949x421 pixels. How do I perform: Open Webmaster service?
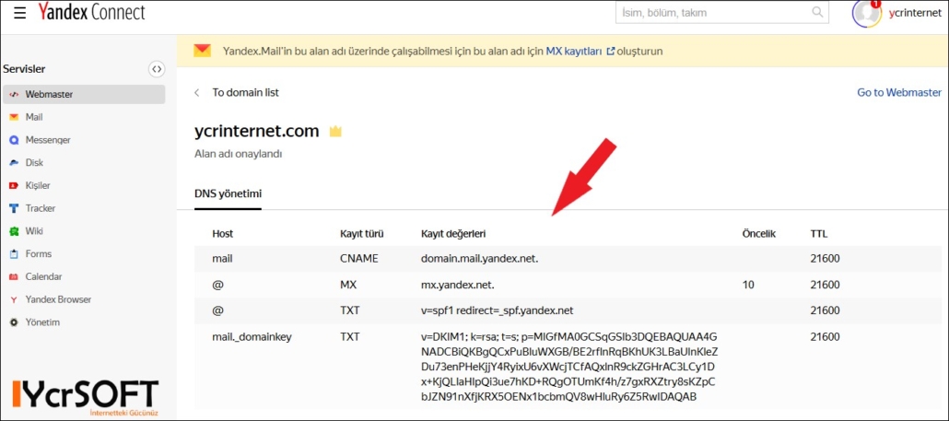pos(84,94)
